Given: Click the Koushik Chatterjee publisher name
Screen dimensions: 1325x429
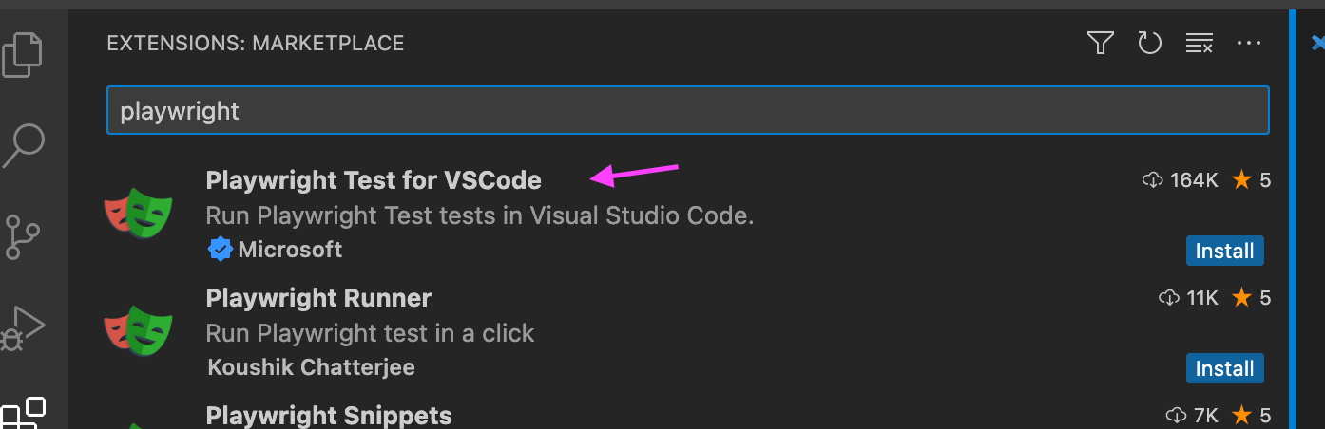Looking at the screenshot, I should (x=311, y=367).
